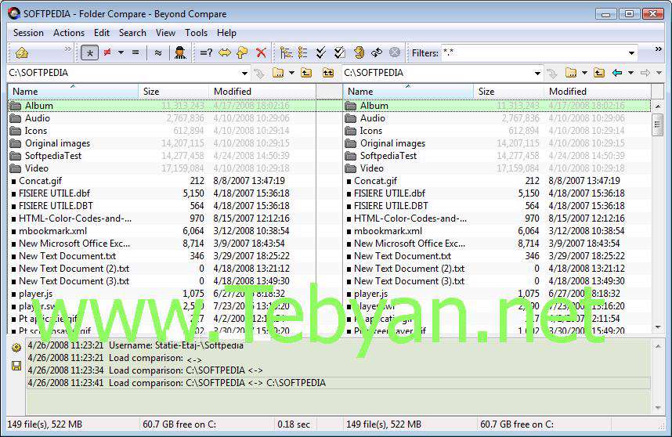Open the Session menu
Image resolution: width=672 pixels, height=437 pixels.
tap(28, 33)
